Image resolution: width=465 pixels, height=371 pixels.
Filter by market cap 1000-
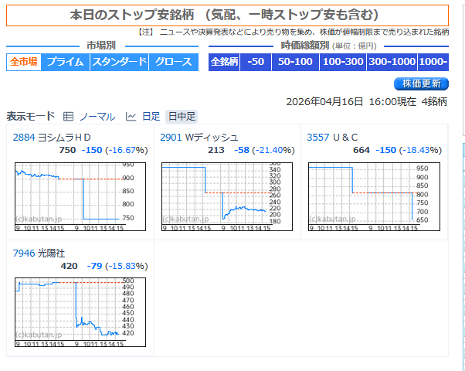[433, 62]
